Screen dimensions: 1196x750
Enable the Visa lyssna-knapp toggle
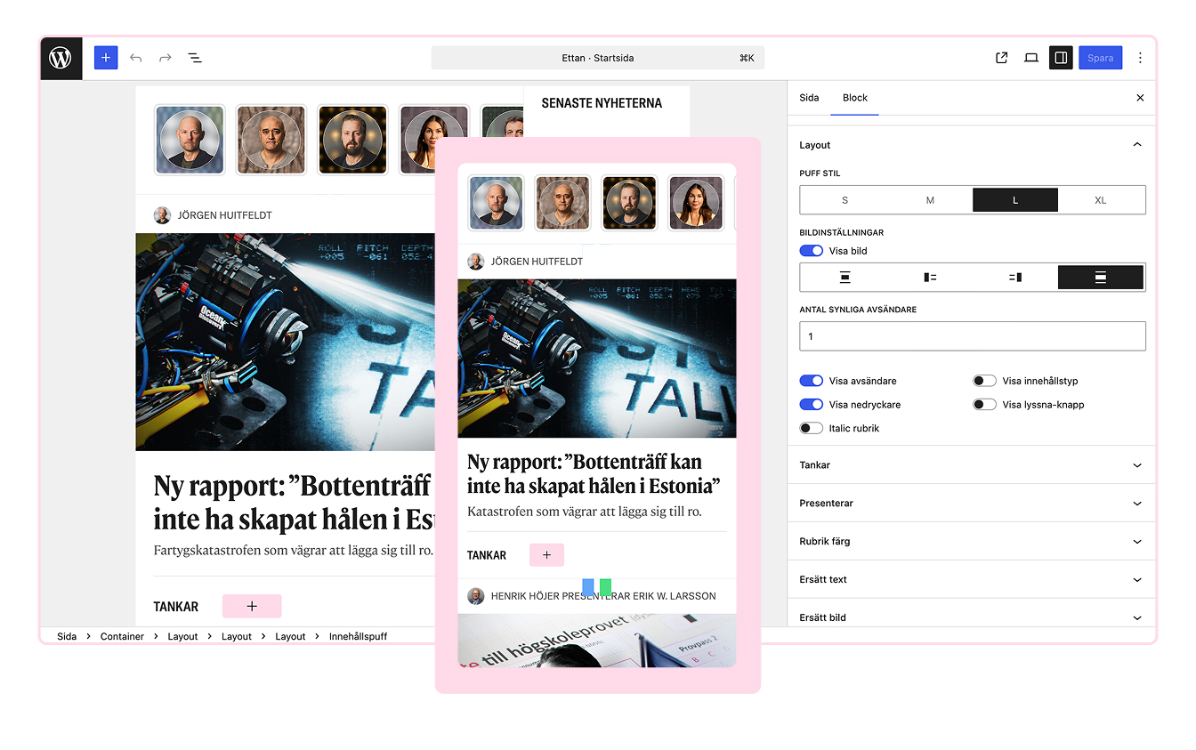click(983, 405)
